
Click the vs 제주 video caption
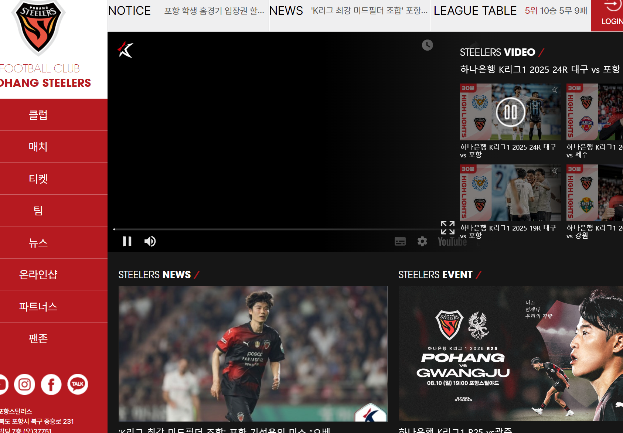coord(595,151)
